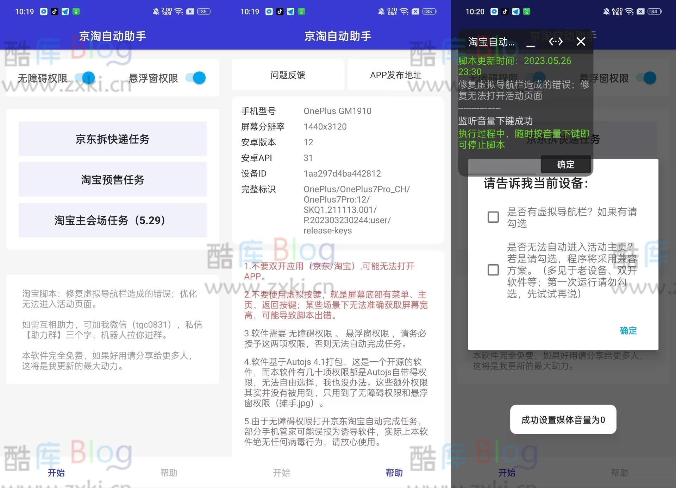
Task: Tap the resize arrows icon on the console window
Action: coord(556,42)
